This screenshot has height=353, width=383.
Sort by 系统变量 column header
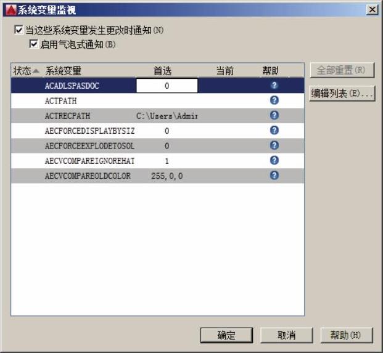click(x=88, y=71)
